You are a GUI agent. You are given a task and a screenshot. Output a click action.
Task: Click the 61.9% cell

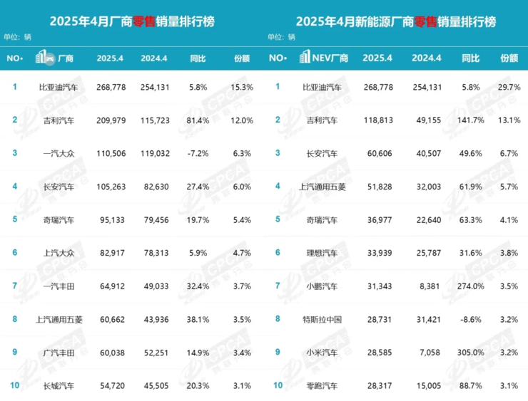(x=470, y=187)
